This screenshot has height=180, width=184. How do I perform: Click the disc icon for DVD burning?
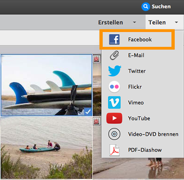[x=114, y=134]
